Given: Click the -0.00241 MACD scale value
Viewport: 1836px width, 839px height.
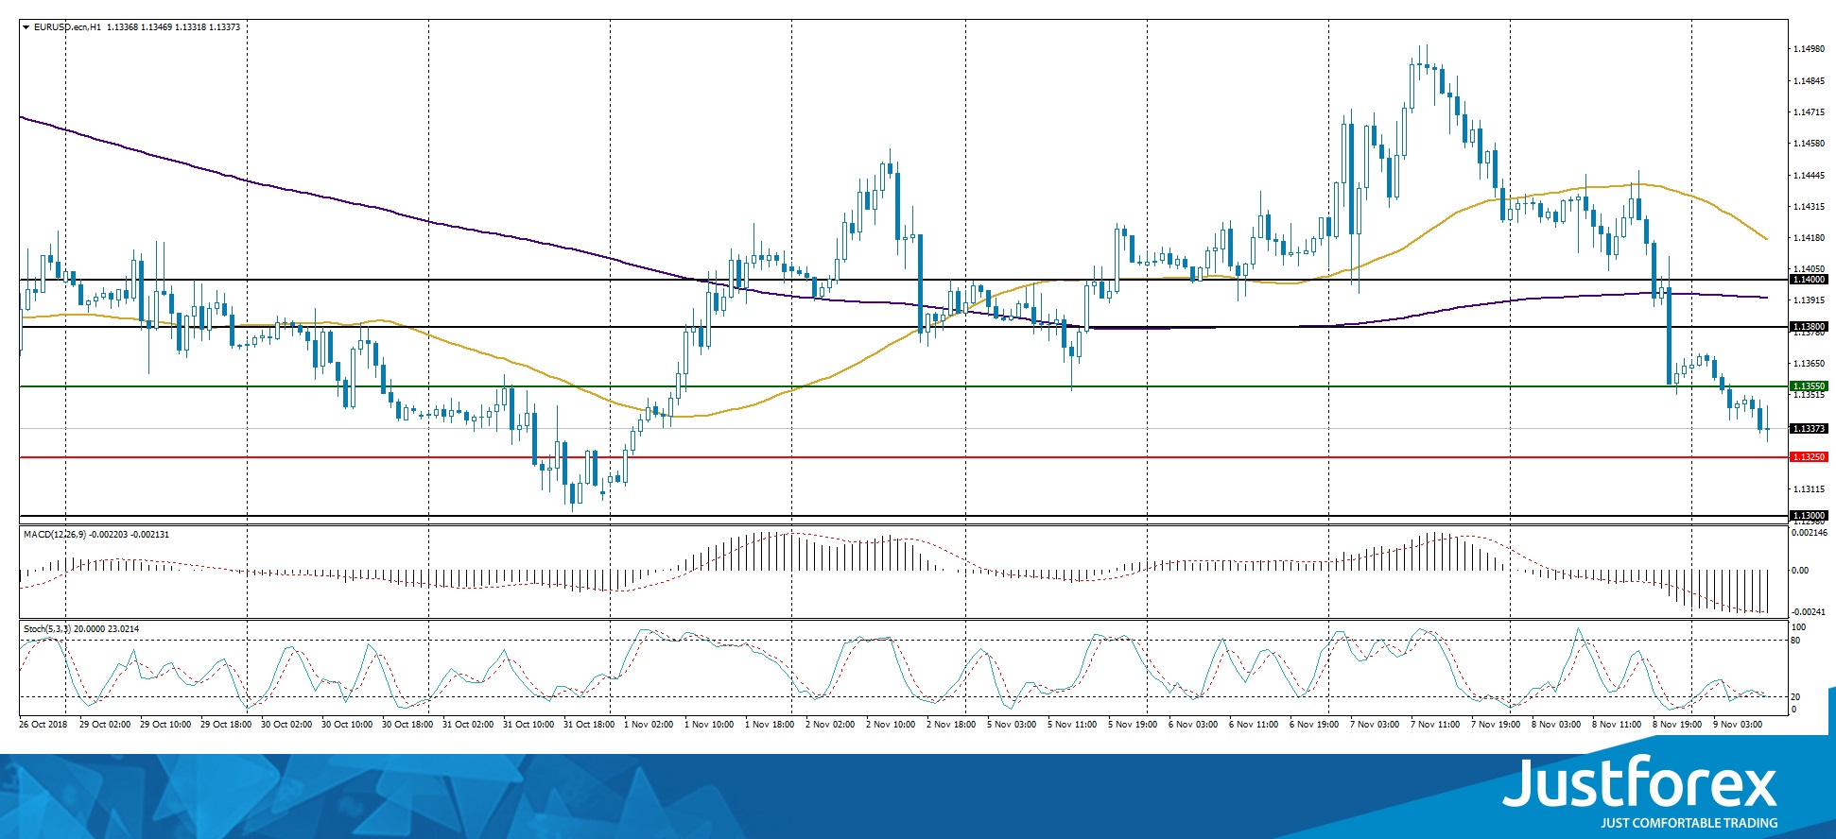Looking at the screenshot, I should (x=1810, y=612).
